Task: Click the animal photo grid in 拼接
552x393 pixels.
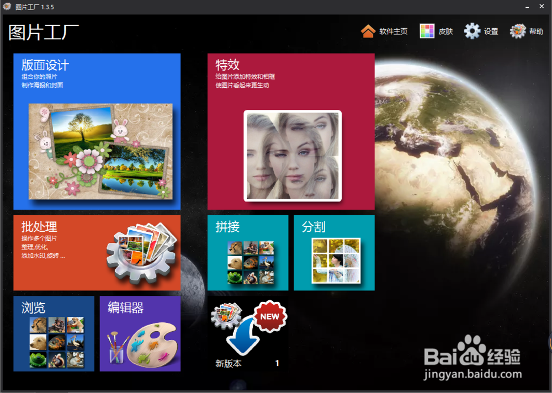Action: (251, 262)
